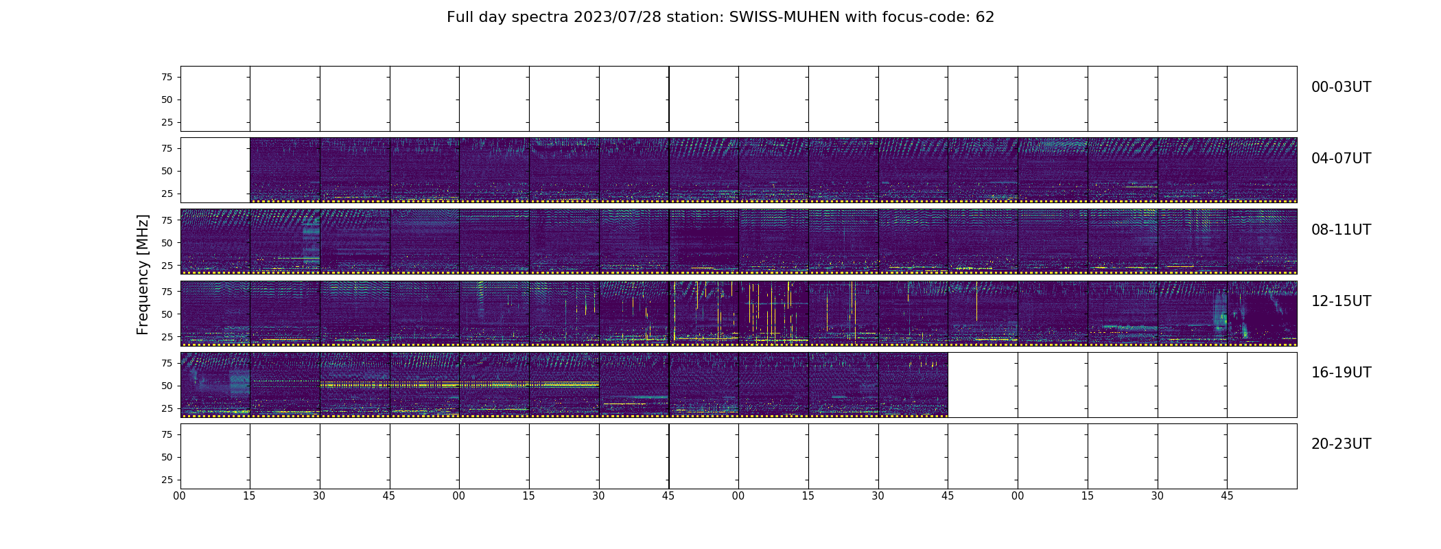Click the 75 tick label of the 08-11UT row
This screenshot has width=1441, height=549.
(x=167, y=220)
